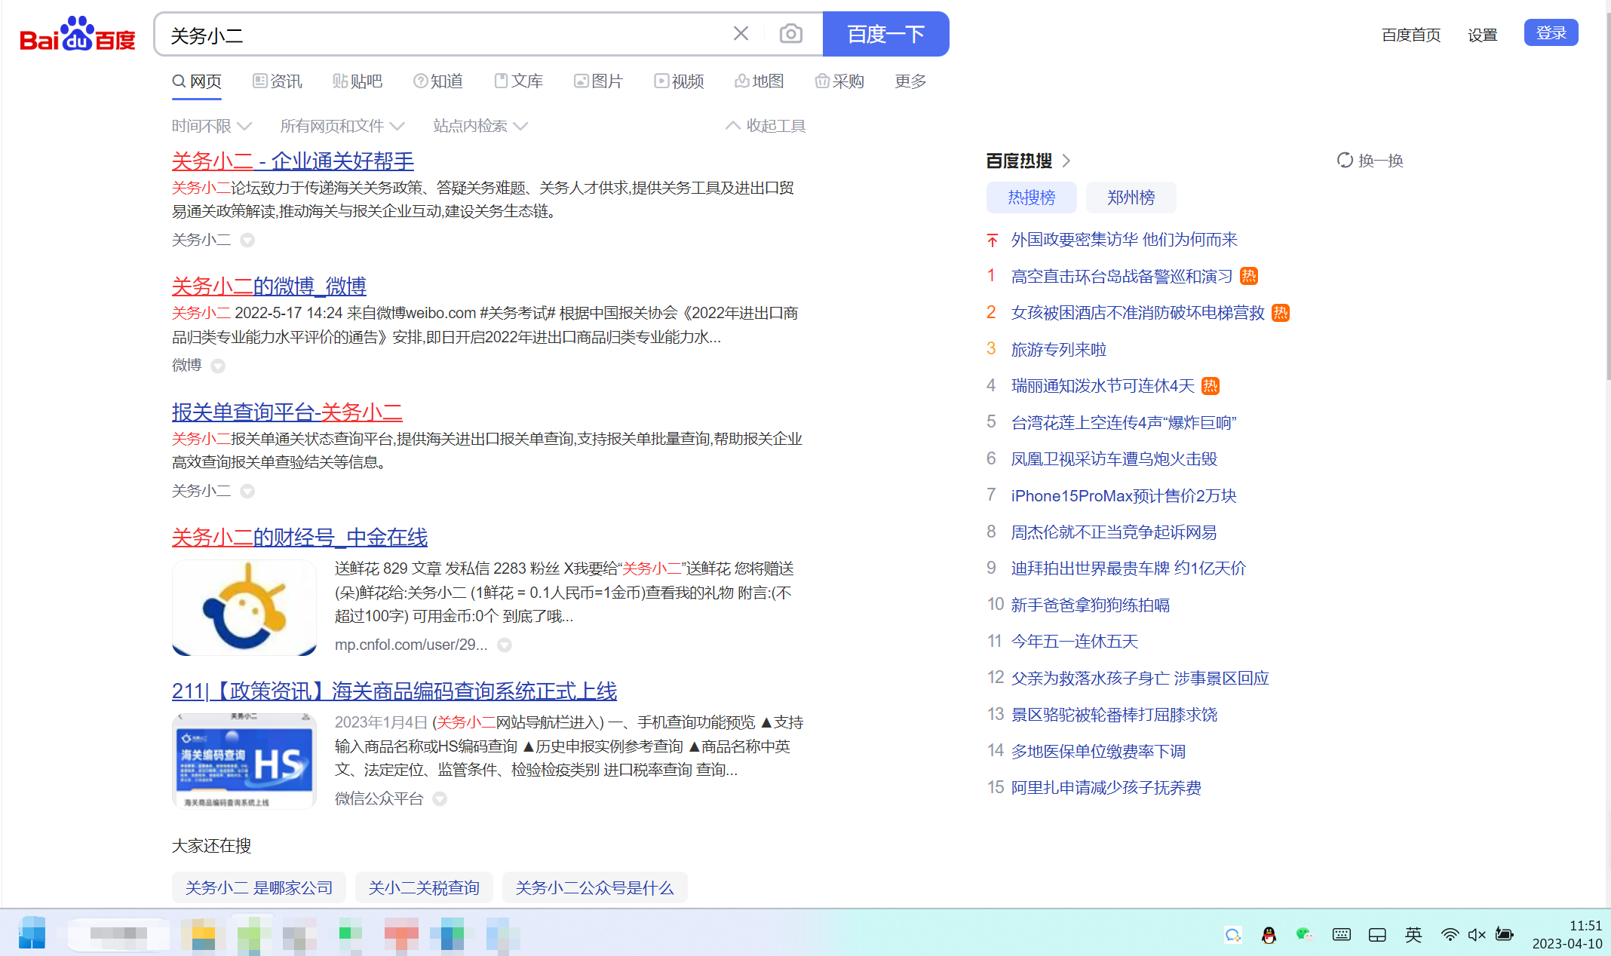Screen dimensions: 1611x956
Task: Expand 站点内检索 site filter
Action: (480, 126)
